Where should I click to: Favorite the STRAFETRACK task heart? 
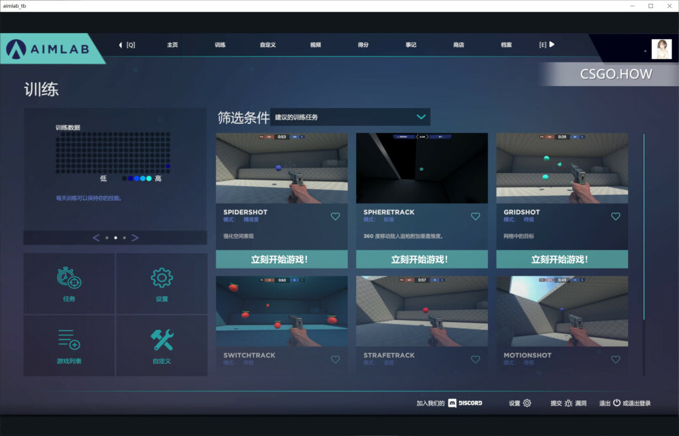click(475, 359)
